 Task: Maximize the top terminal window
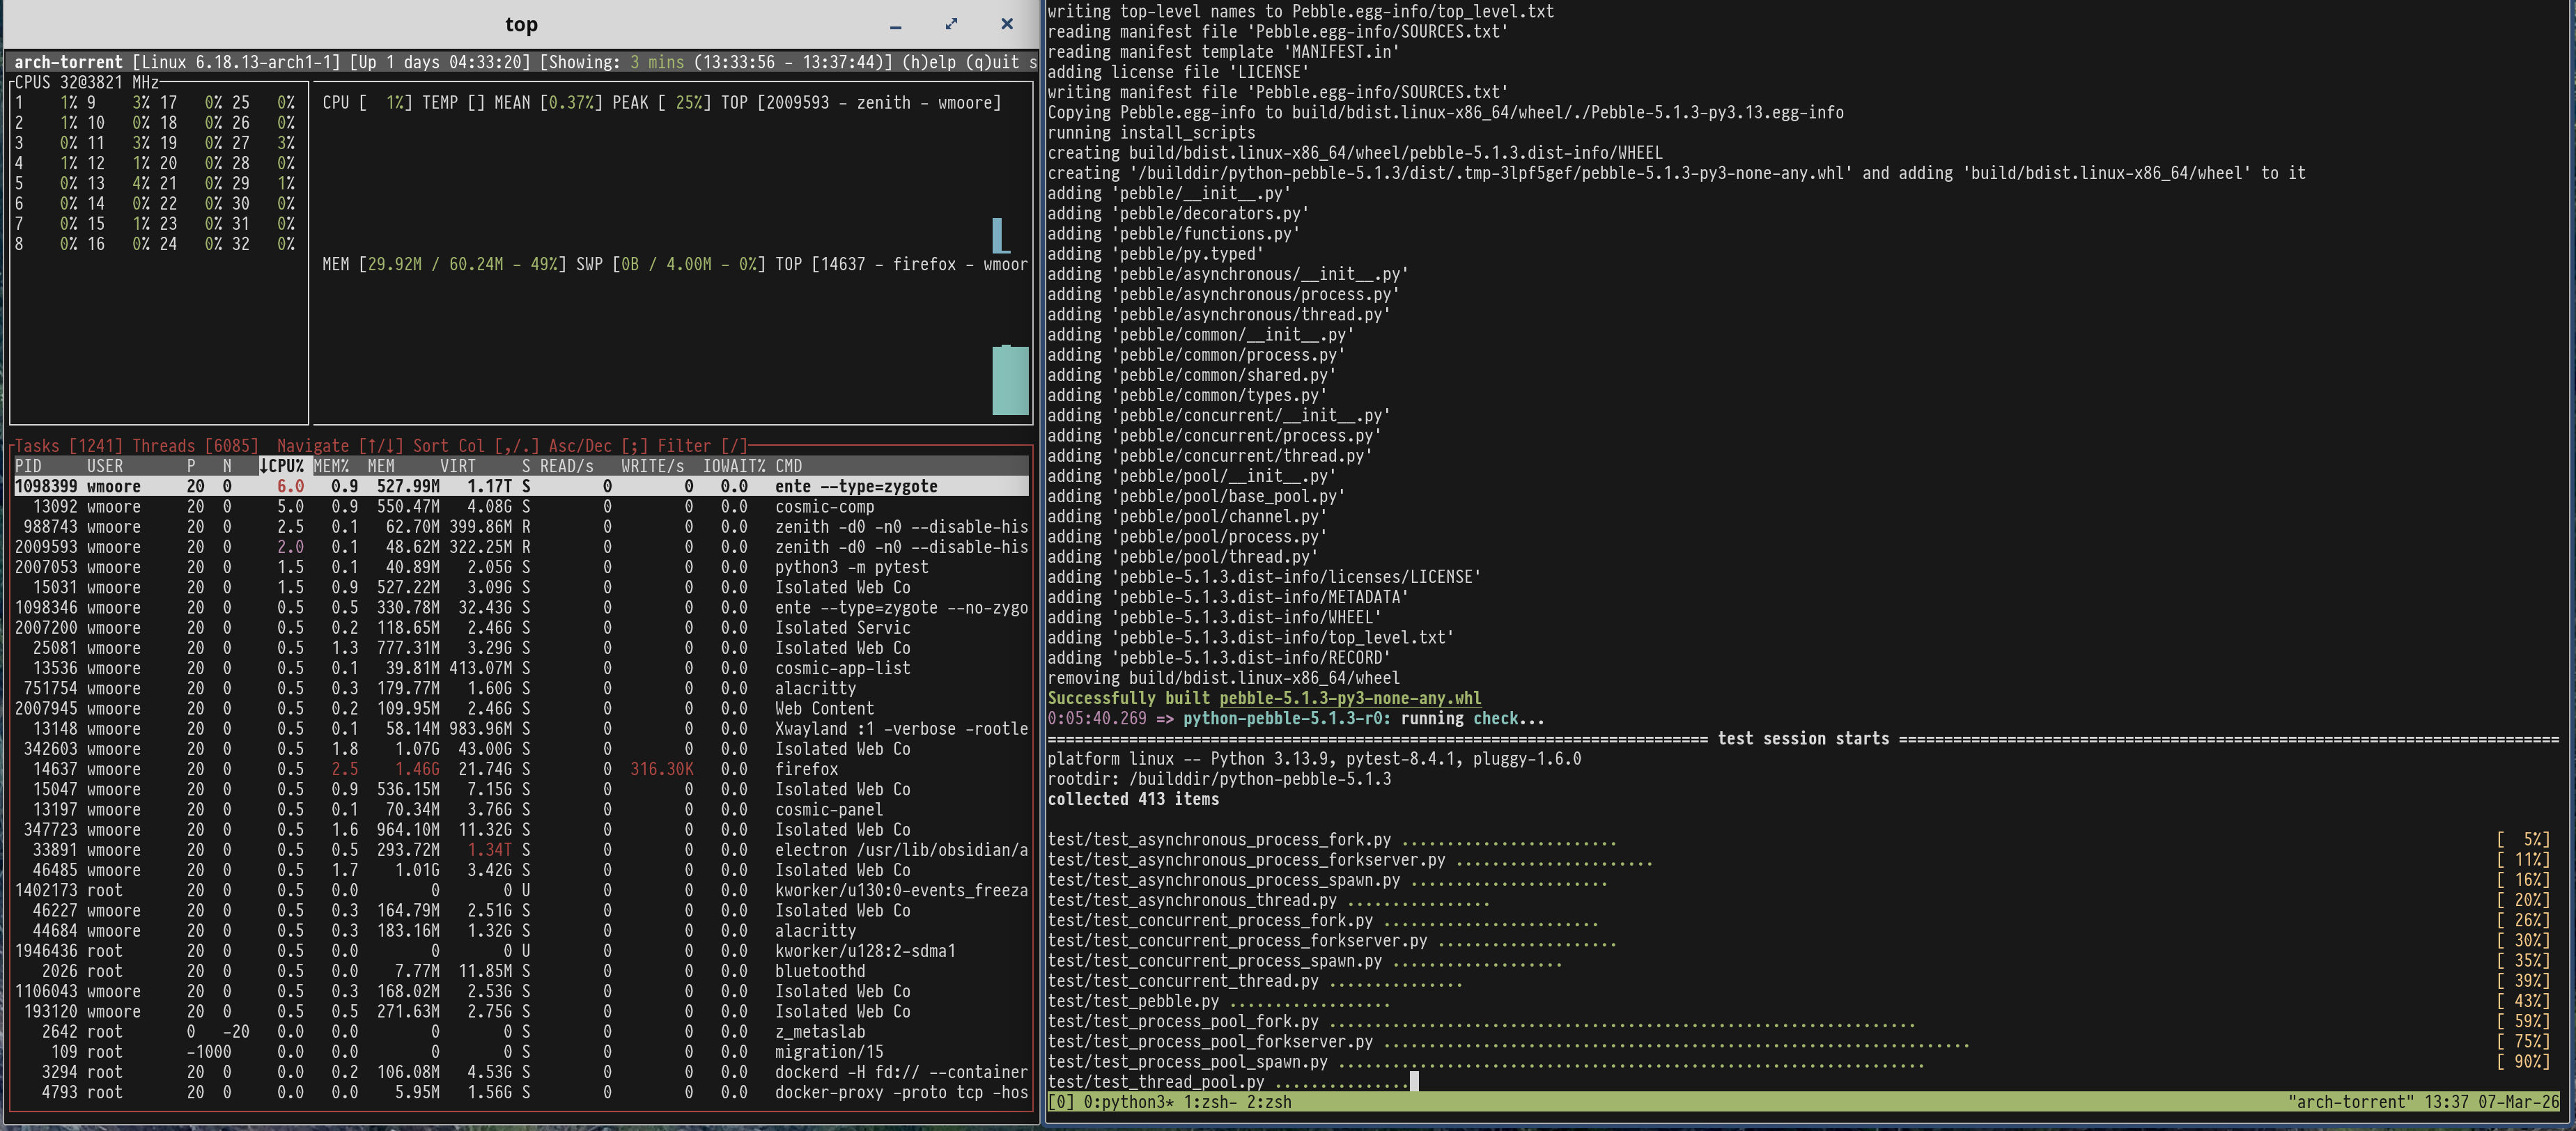pos(951,24)
